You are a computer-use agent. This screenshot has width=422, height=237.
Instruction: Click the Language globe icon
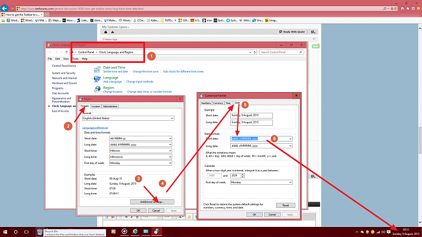[x=97, y=79]
